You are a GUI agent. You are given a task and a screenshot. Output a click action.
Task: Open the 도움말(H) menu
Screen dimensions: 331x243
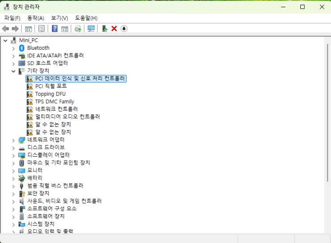click(x=86, y=18)
